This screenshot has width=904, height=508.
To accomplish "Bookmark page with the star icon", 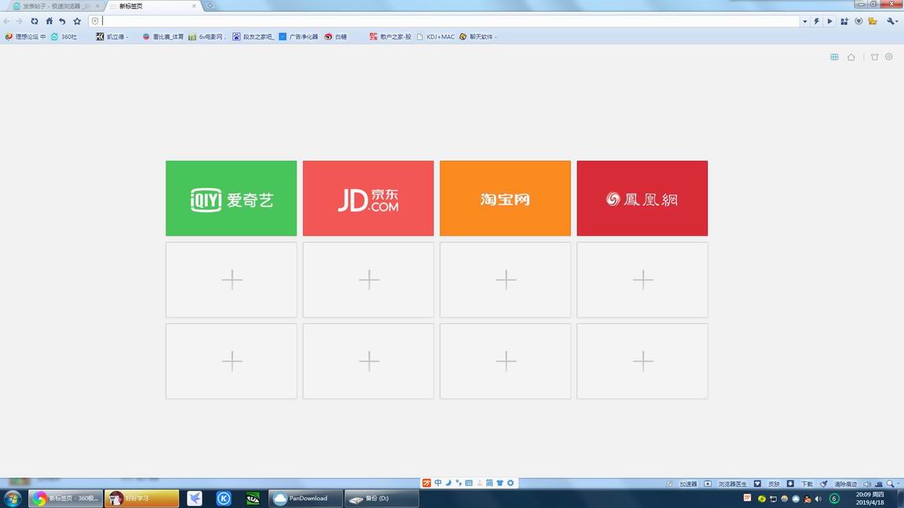I will pos(77,21).
